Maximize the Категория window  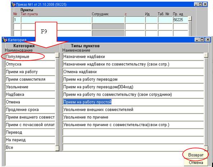click(x=202, y=40)
